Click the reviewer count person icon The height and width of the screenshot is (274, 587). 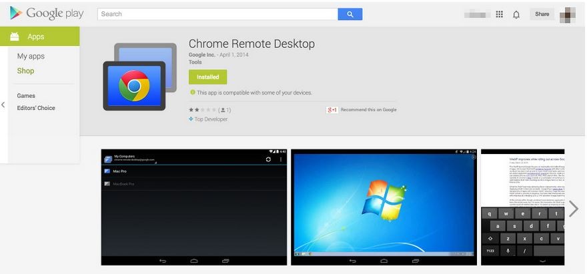(x=223, y=110)
